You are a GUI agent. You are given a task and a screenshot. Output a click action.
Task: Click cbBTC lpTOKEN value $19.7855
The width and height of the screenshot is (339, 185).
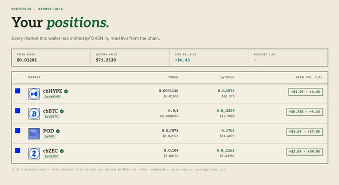pos(227,116)
